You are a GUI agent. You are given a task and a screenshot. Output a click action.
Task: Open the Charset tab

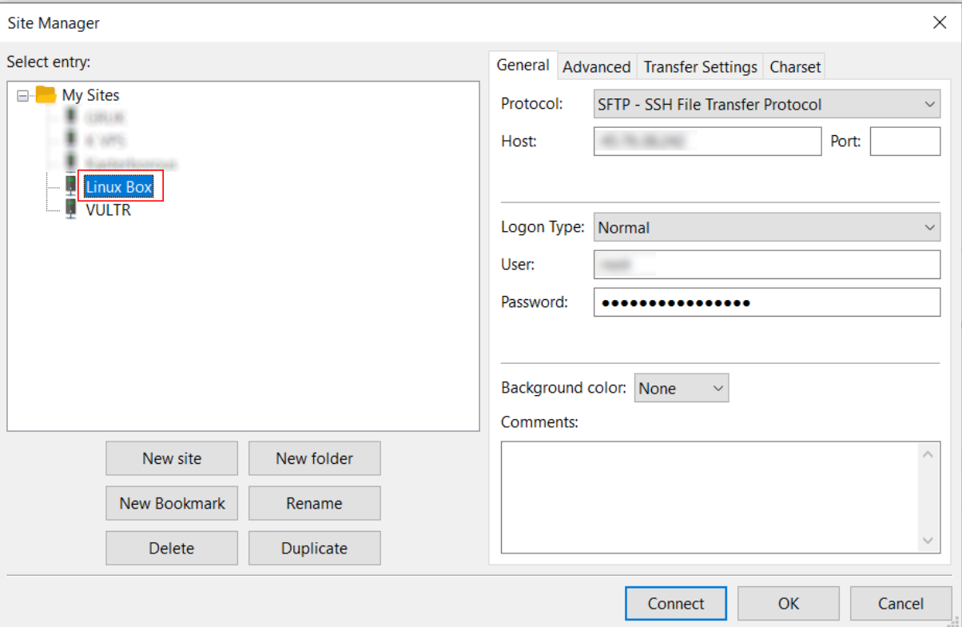pos(794,66)
